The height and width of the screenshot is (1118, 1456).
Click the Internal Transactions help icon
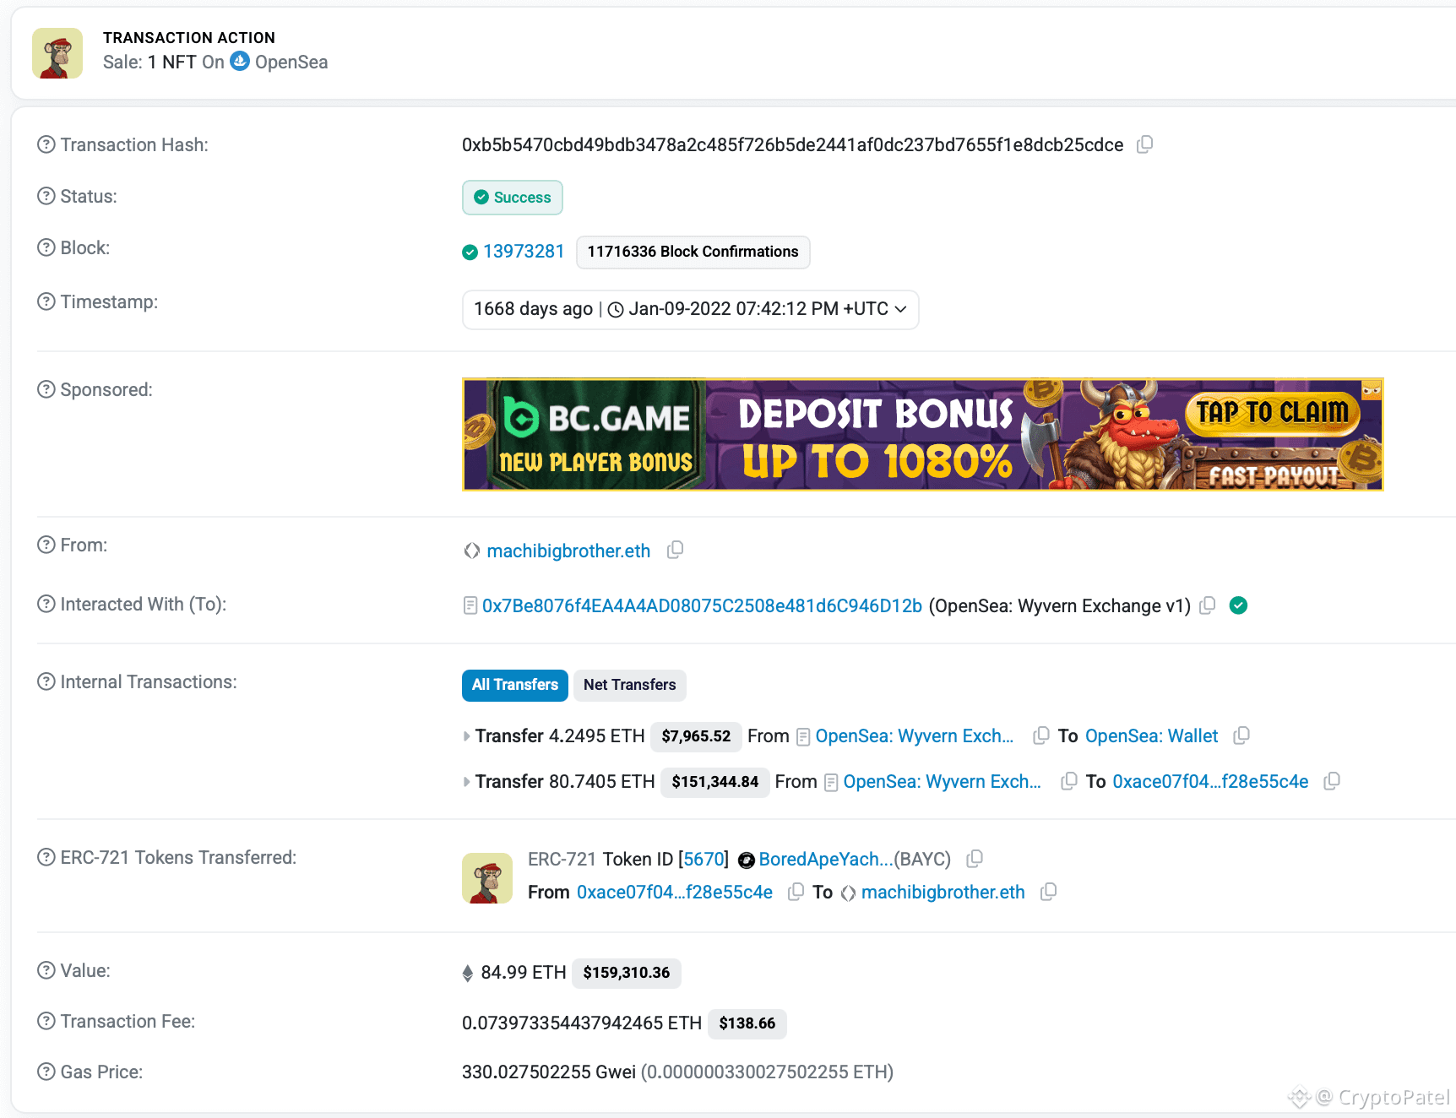click(46, 681)
